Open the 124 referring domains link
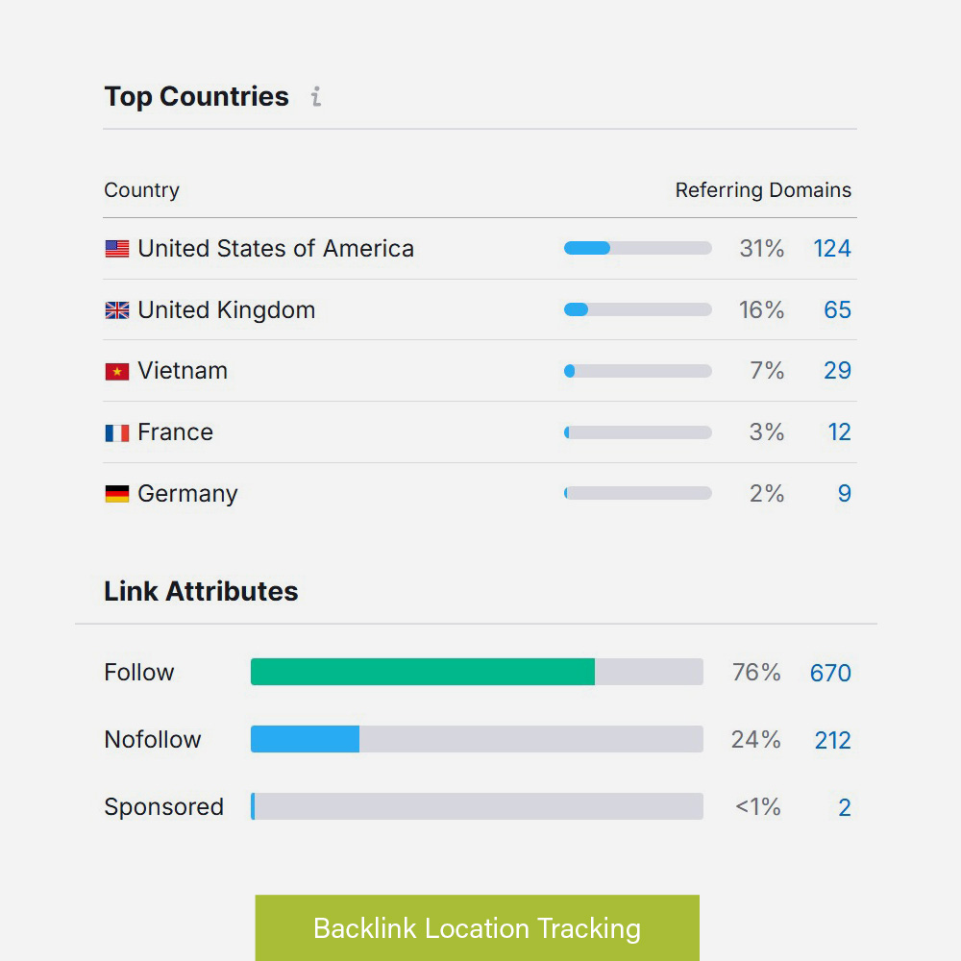Viewport: 961px width, 961px height. pos(831,249)
